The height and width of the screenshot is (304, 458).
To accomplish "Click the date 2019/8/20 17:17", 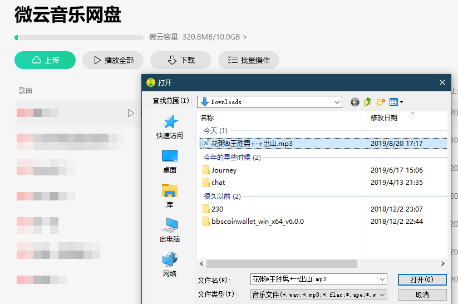I will pyautogui.click(x=397, y=144).
